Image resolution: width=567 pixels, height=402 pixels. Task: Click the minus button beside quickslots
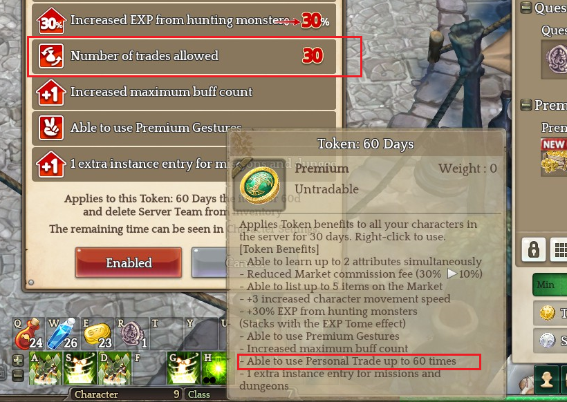click(x=18, y=375)
